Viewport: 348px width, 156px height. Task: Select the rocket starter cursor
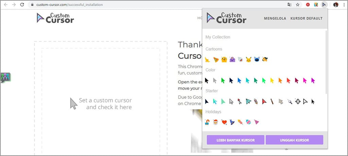(257, 101)
